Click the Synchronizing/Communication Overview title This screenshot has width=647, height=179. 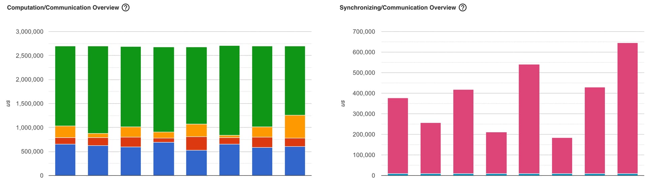pyautogui.click(x=398, y=7)
